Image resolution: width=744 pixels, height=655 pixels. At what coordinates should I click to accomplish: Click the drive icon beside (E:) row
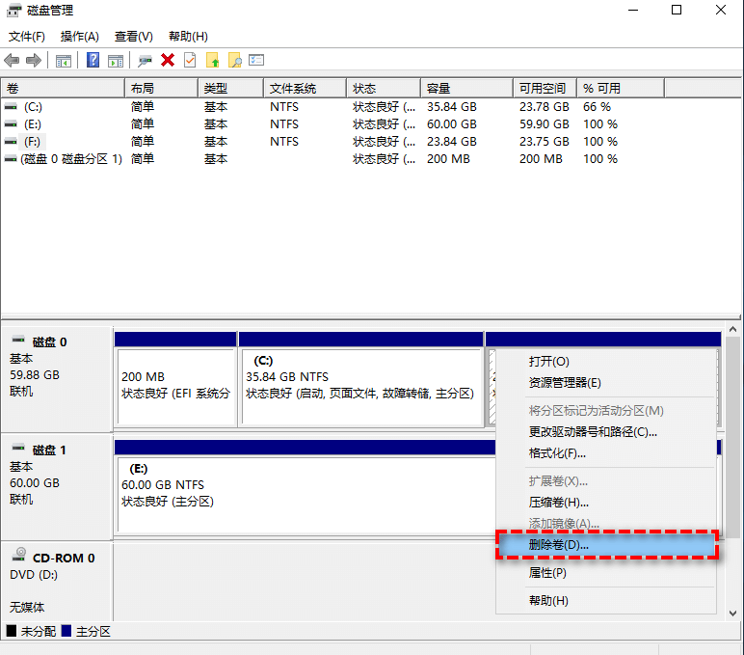click(11, 124)
